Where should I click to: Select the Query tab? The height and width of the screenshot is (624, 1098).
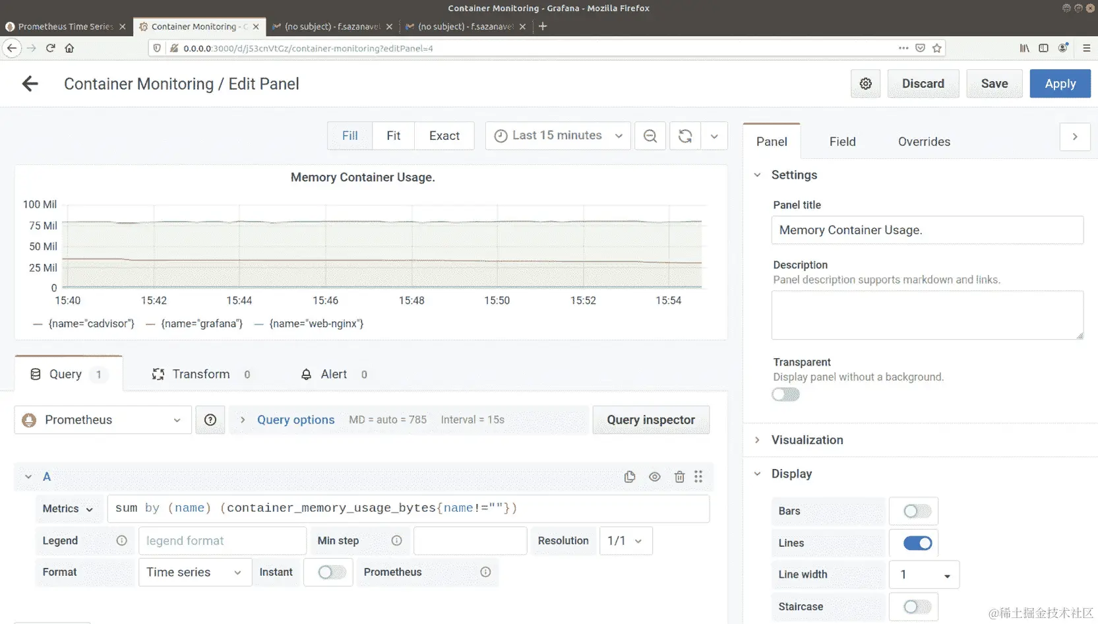[69, 373]
